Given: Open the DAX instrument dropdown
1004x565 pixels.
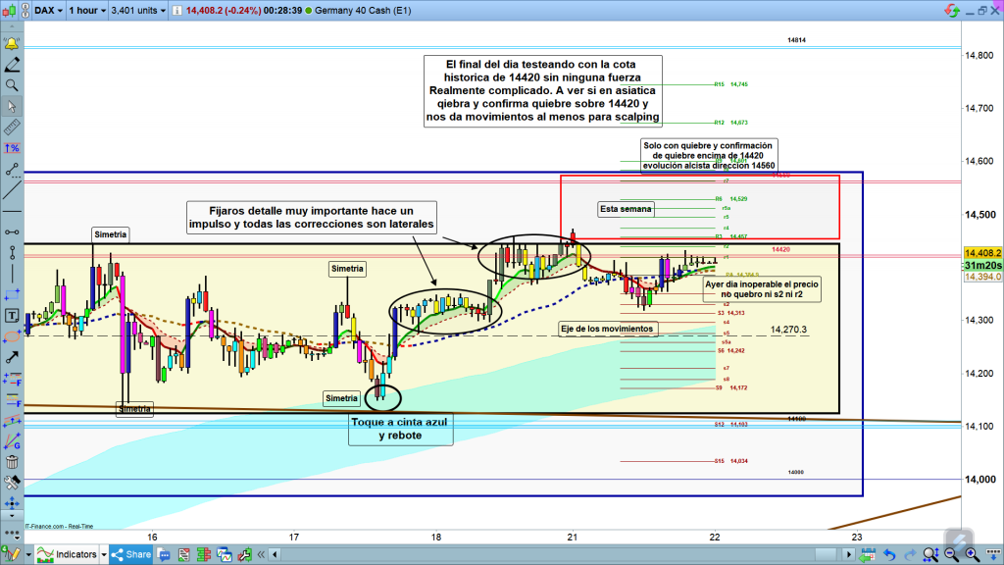Looking at the screenshot, I should (x=48, y=11).
